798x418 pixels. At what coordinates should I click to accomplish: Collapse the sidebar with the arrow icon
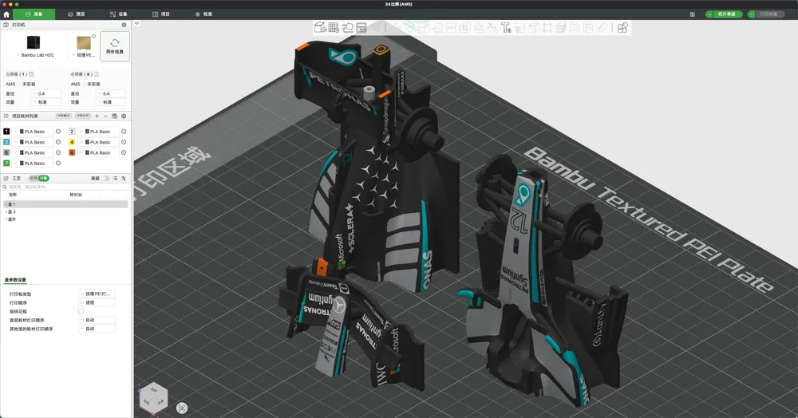click(136, 23)
